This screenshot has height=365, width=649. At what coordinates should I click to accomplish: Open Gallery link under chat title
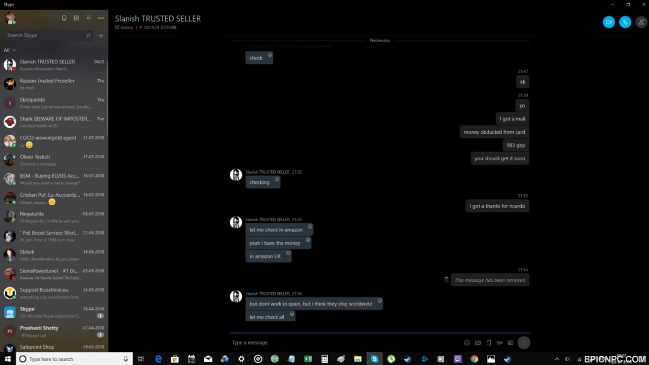click(x=124, y=27)
